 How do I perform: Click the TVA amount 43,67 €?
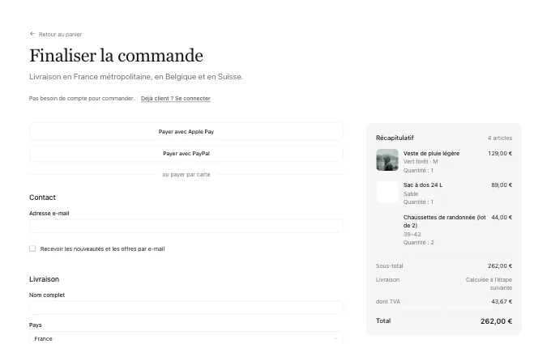pyautogui.click(x=502, y=302)
